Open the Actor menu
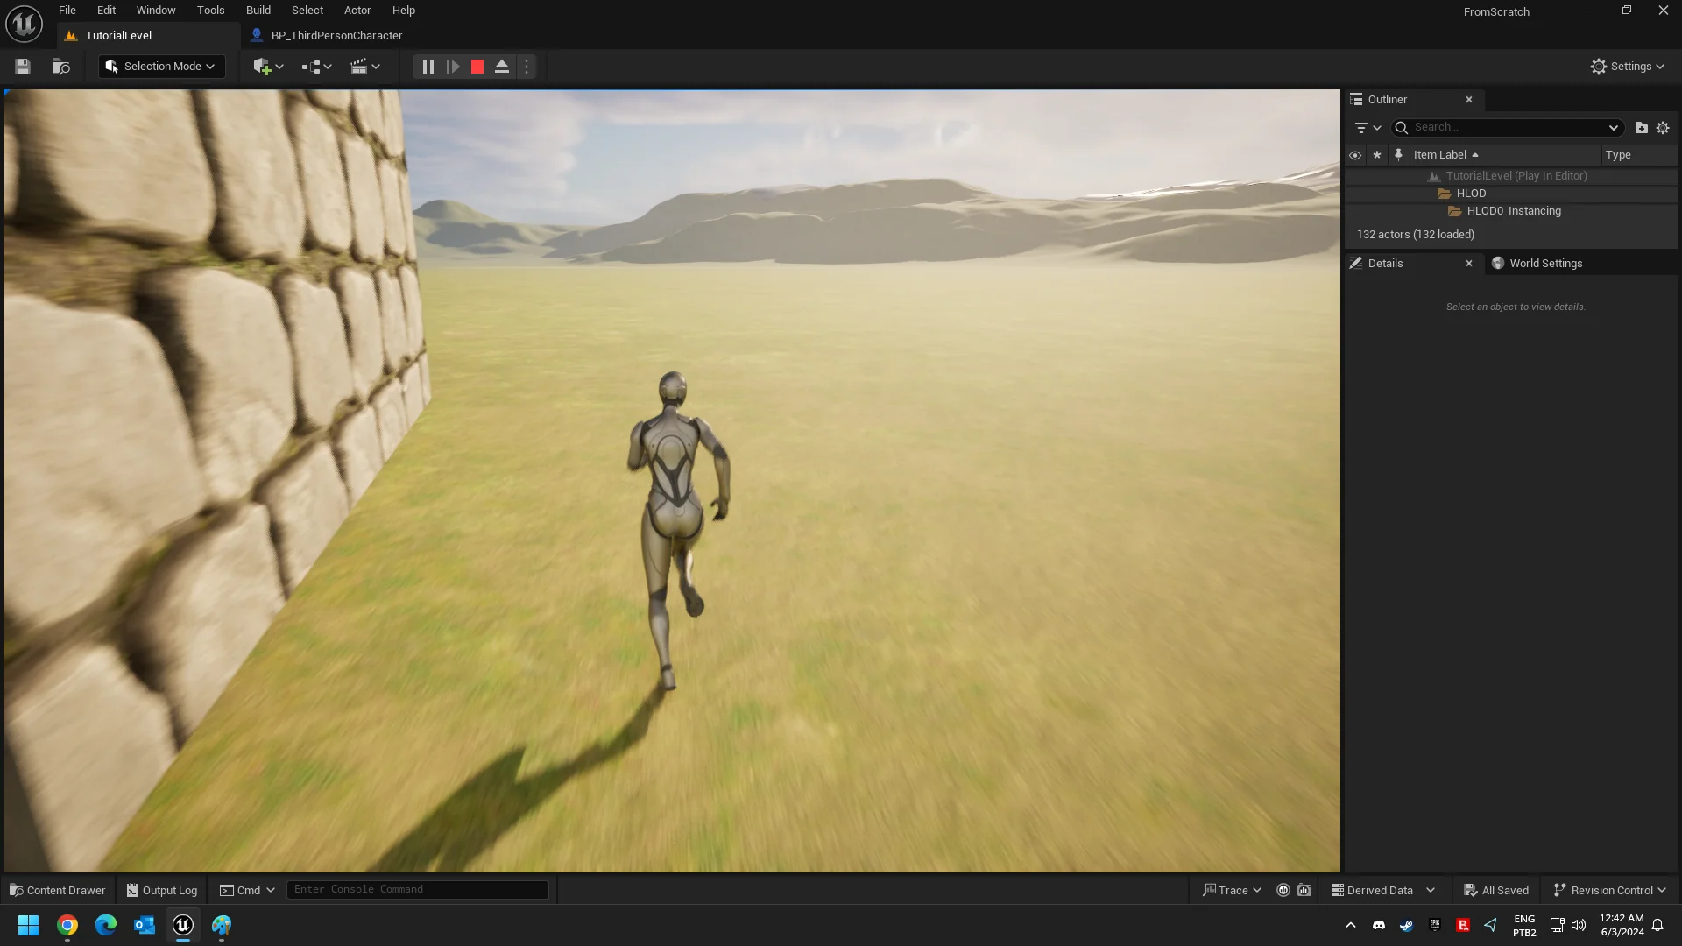1682x946 pixels. click(357, 11)
